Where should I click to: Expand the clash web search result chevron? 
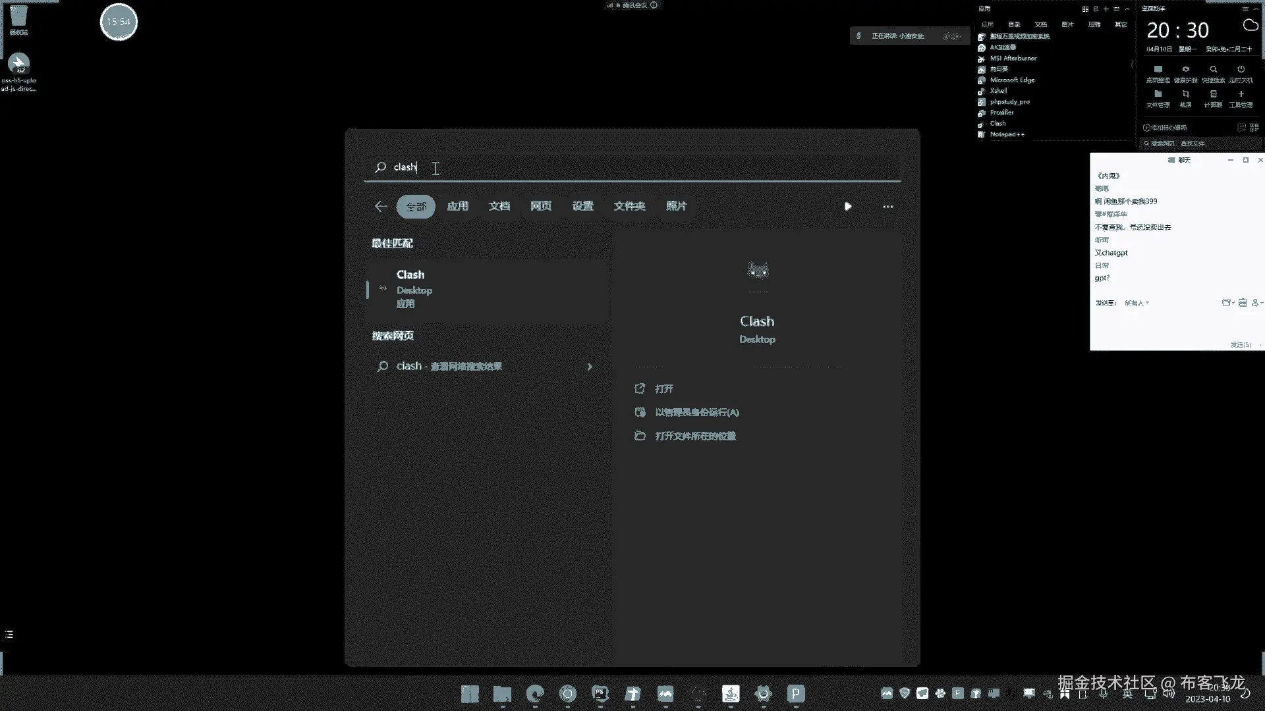pyautogui.click(x=590, y=367)
